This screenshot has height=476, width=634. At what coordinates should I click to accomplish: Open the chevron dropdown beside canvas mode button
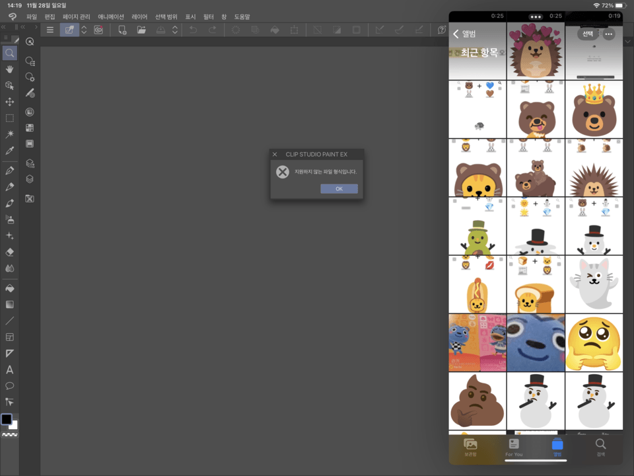pos(84,30)
